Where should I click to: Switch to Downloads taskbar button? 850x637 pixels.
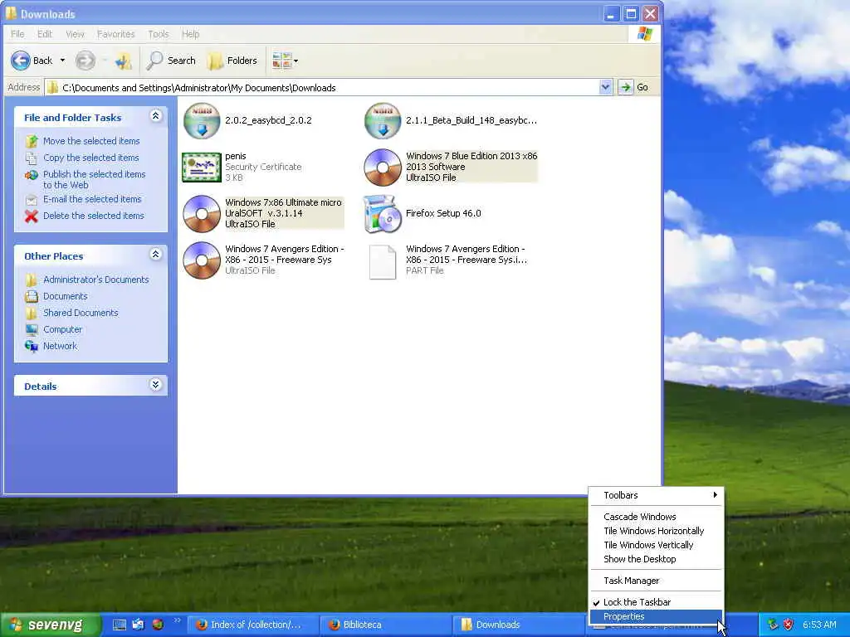pyautogui.click(x=519, y=625)
